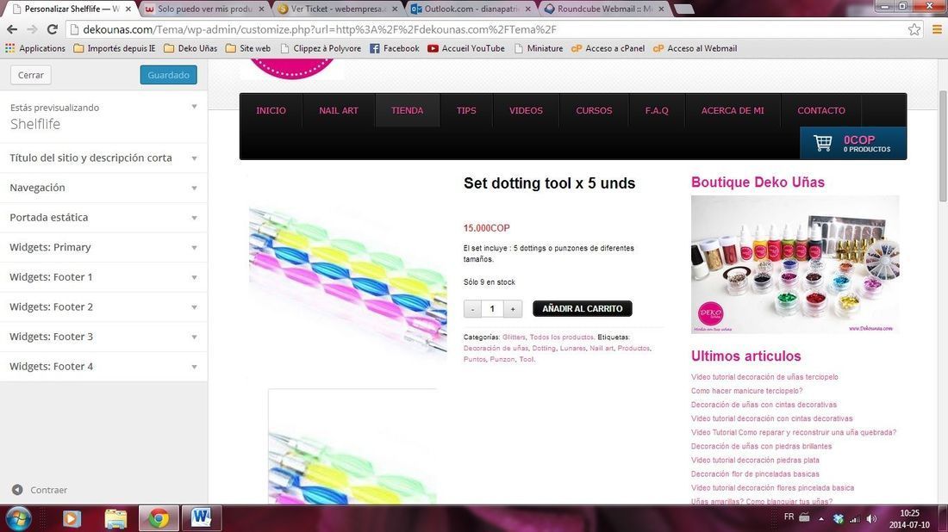This screenshot has height=532, width=948.
Task: Click the shopping cart icon
Action: [x=822, y=143]
